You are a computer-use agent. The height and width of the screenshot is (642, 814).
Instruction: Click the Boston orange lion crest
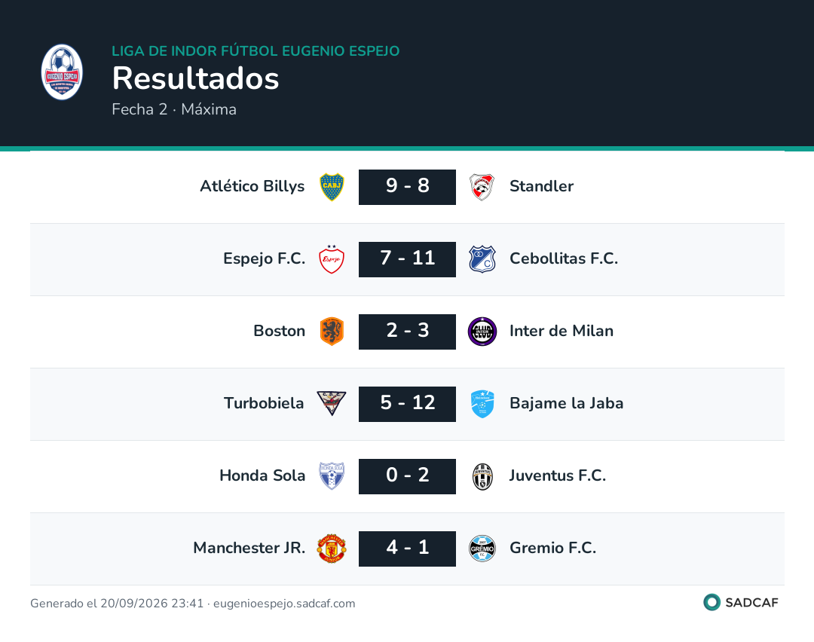332,331
